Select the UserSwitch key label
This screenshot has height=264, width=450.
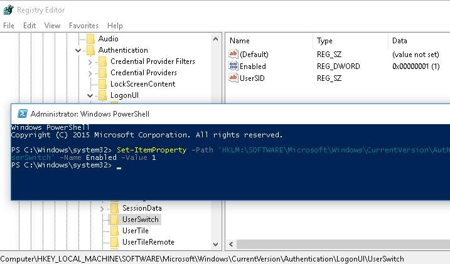(141, 219)
